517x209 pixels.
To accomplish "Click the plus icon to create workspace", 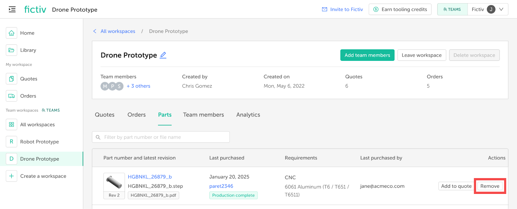I will click(11, 176).
